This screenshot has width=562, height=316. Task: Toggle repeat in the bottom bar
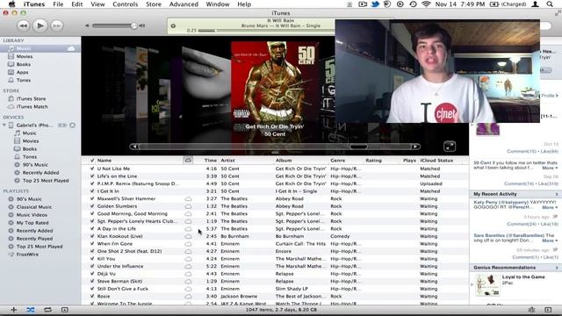(47, 310)
